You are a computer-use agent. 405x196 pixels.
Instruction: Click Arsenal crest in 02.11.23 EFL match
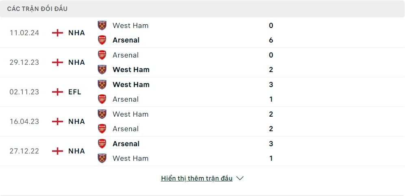coord(102,99)
